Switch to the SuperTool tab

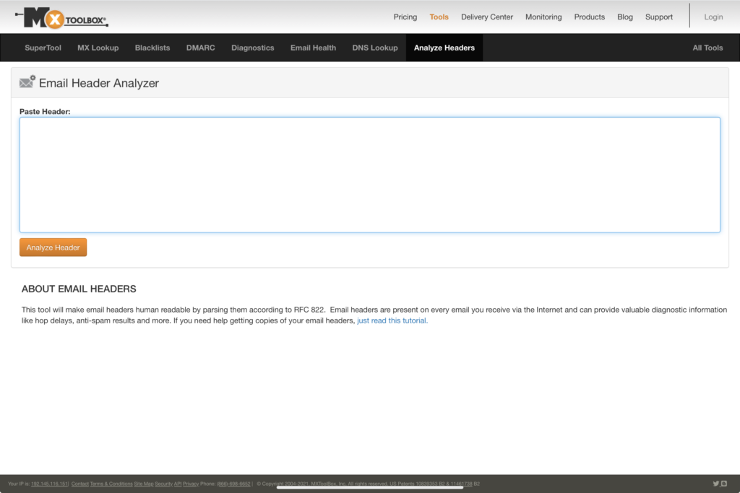(43, 48)
